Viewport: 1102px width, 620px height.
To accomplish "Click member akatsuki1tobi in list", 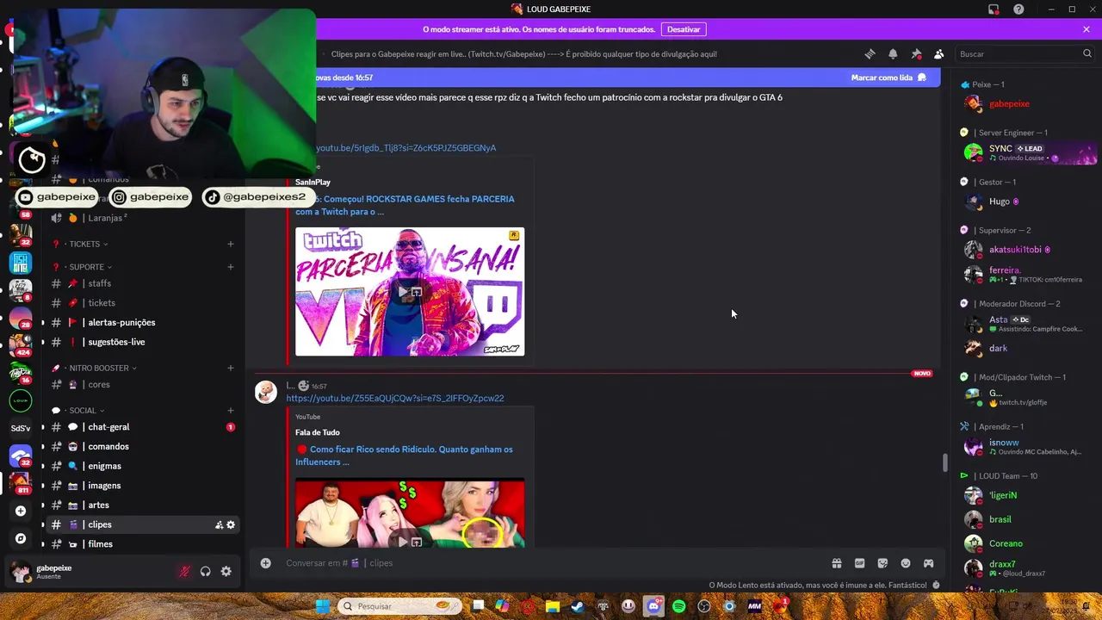I will (1029, 250).
